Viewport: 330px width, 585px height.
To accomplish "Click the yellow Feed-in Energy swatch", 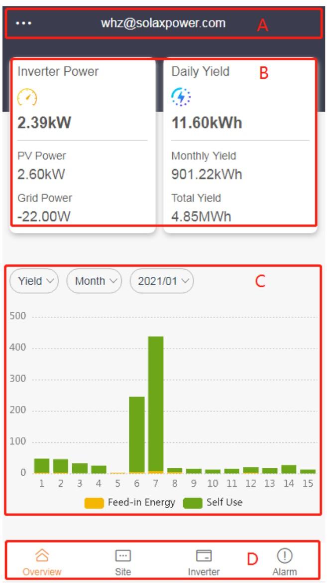I will click(x=94, y=503).
